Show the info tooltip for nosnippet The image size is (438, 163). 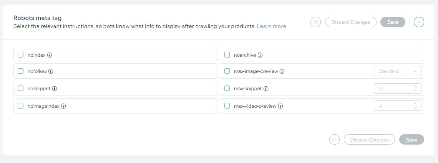click(x=55, y=89)
